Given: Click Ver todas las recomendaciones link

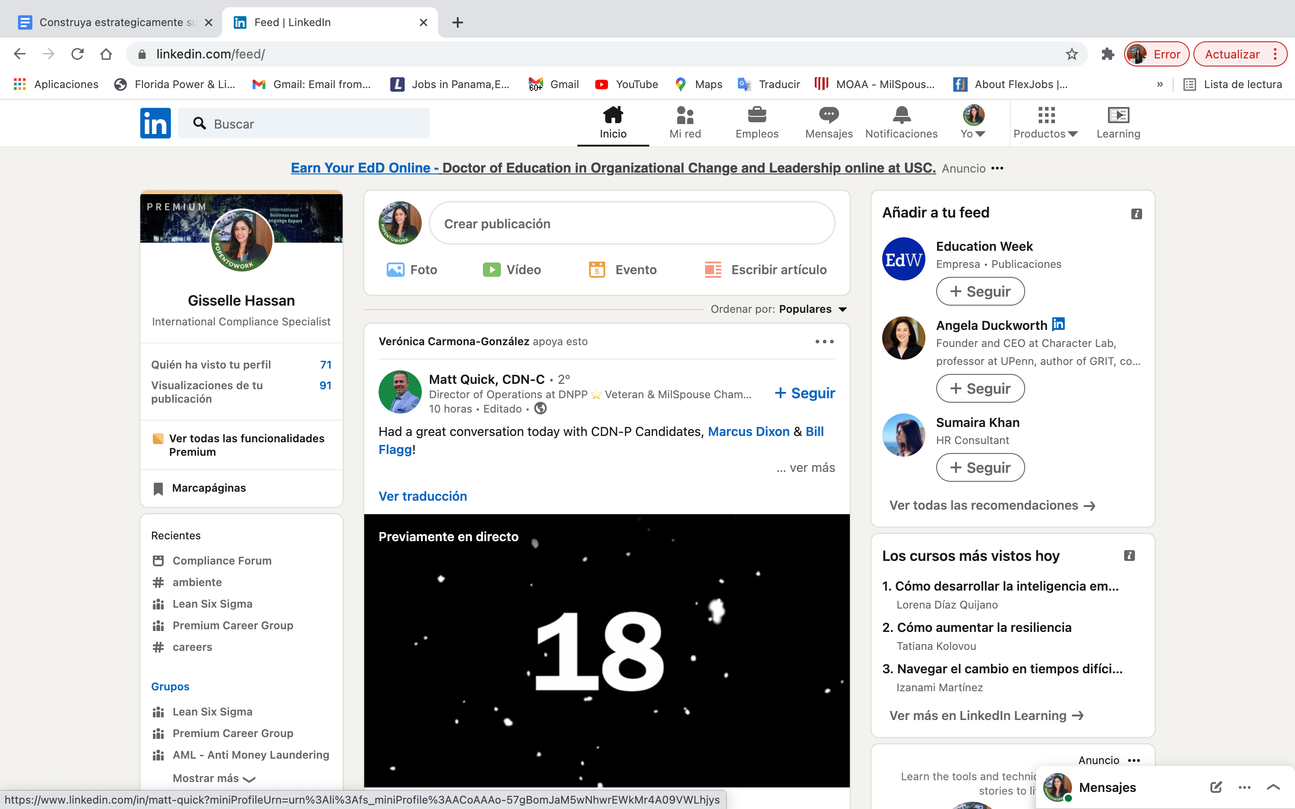Looking at the screenshot, I should click(991, 505).
